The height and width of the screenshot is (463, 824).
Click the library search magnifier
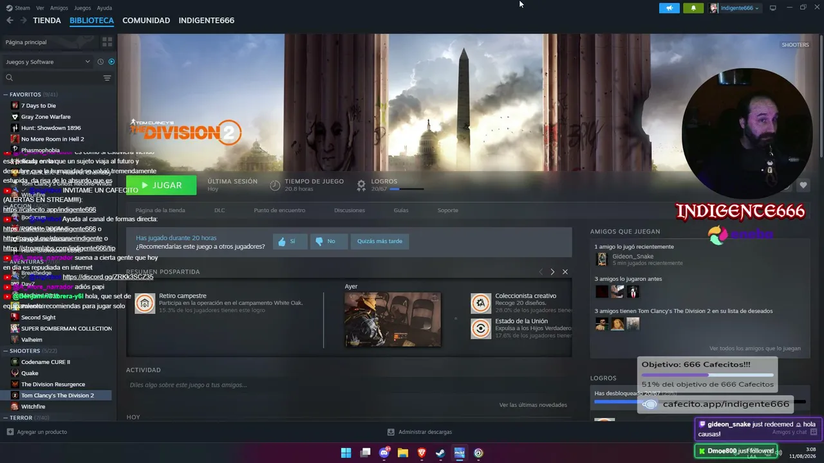point(10,78)
